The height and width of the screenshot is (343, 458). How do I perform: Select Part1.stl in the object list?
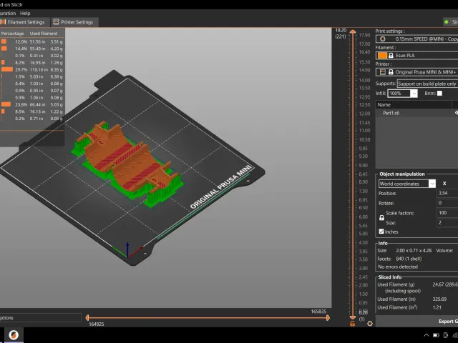391,113
